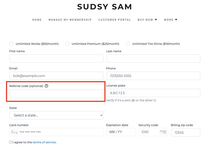The image size is (207, 147).
Task: Expand the Buy Now menu
Action: pos(147,20)
